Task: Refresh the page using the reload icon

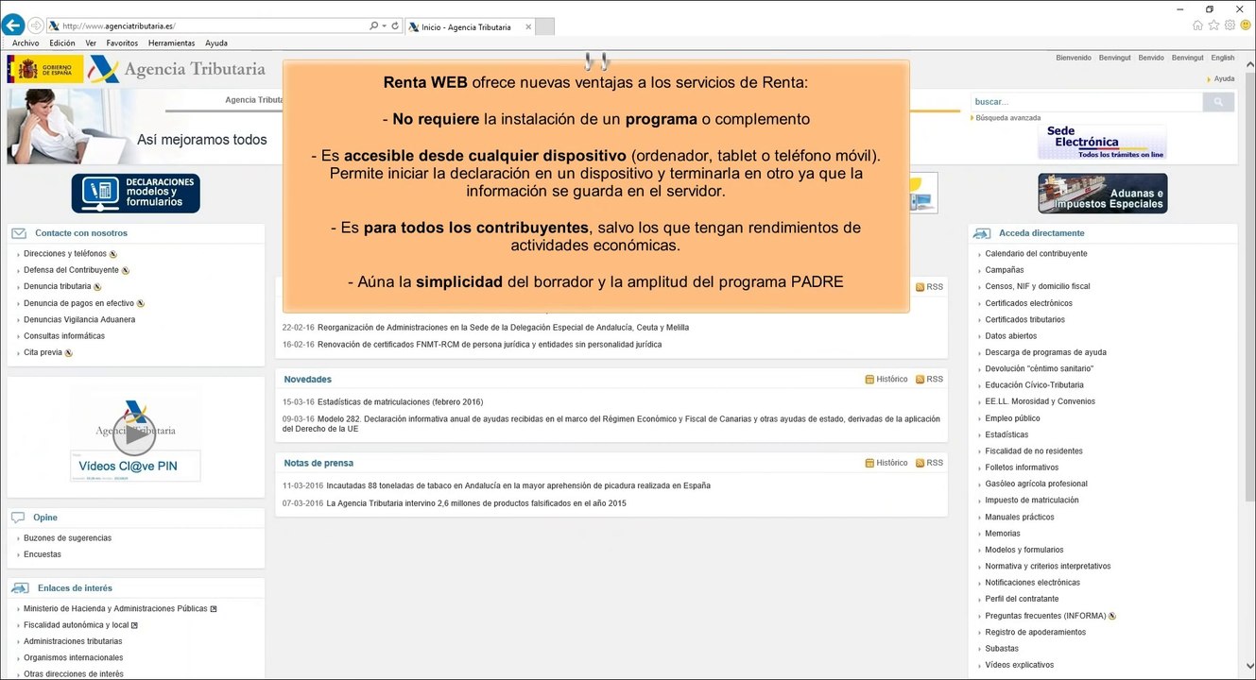Action: (x=395, y=26)
